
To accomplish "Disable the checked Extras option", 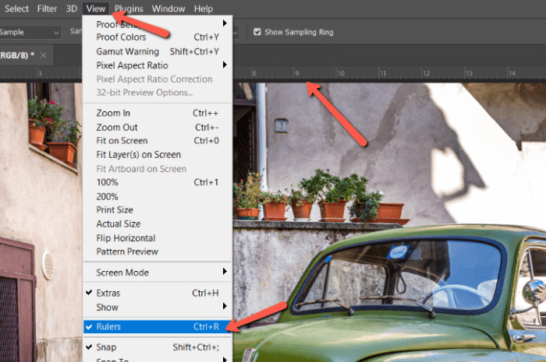I will tap(108, 293).
